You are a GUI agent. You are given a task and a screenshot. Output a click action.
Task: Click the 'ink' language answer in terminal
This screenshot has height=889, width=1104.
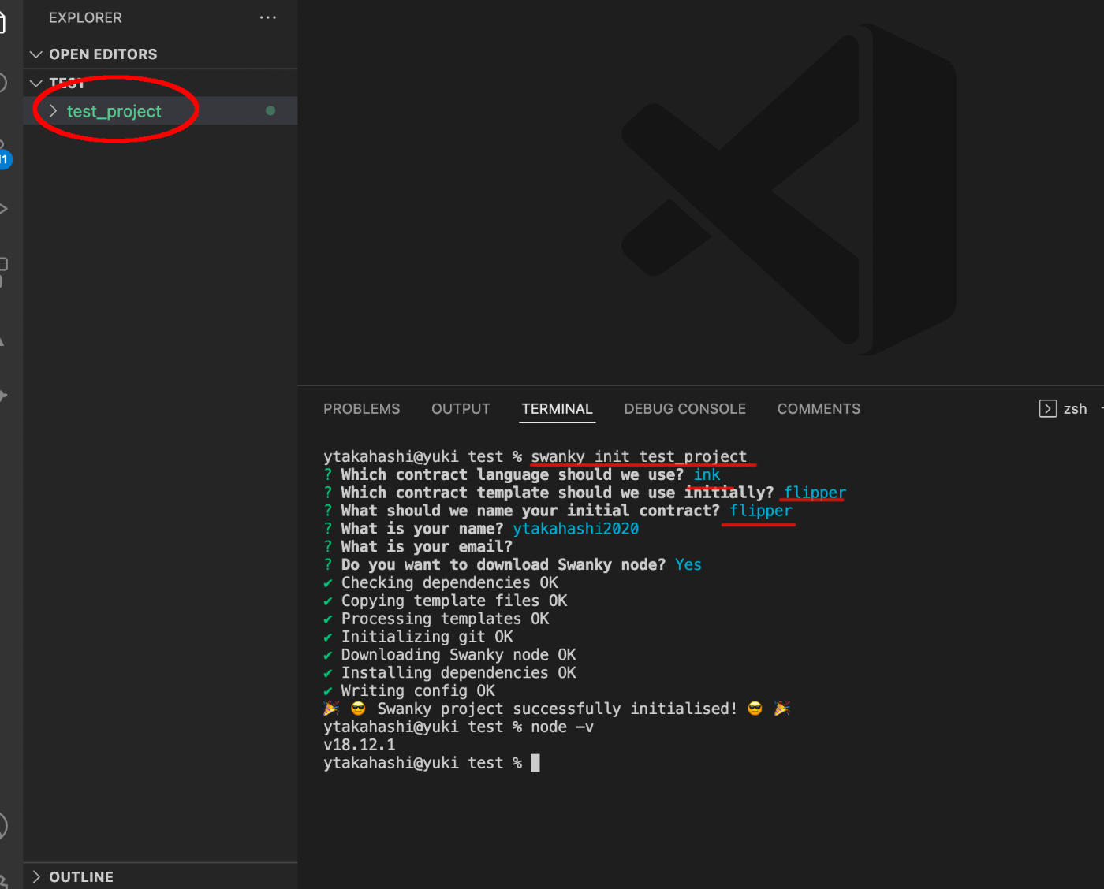tap(707, 474)
